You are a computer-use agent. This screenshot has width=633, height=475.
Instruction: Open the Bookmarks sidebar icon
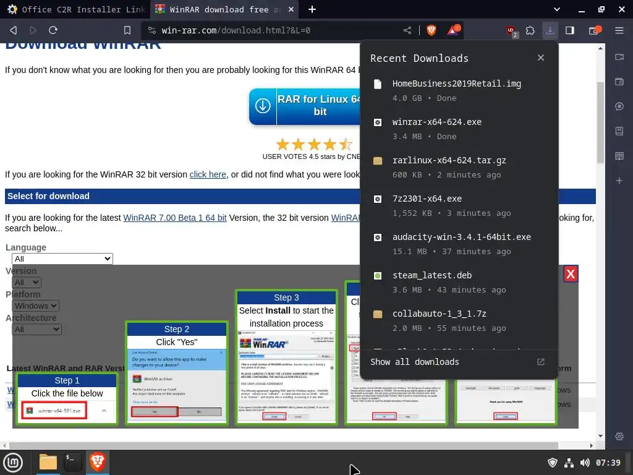[619, 131]
